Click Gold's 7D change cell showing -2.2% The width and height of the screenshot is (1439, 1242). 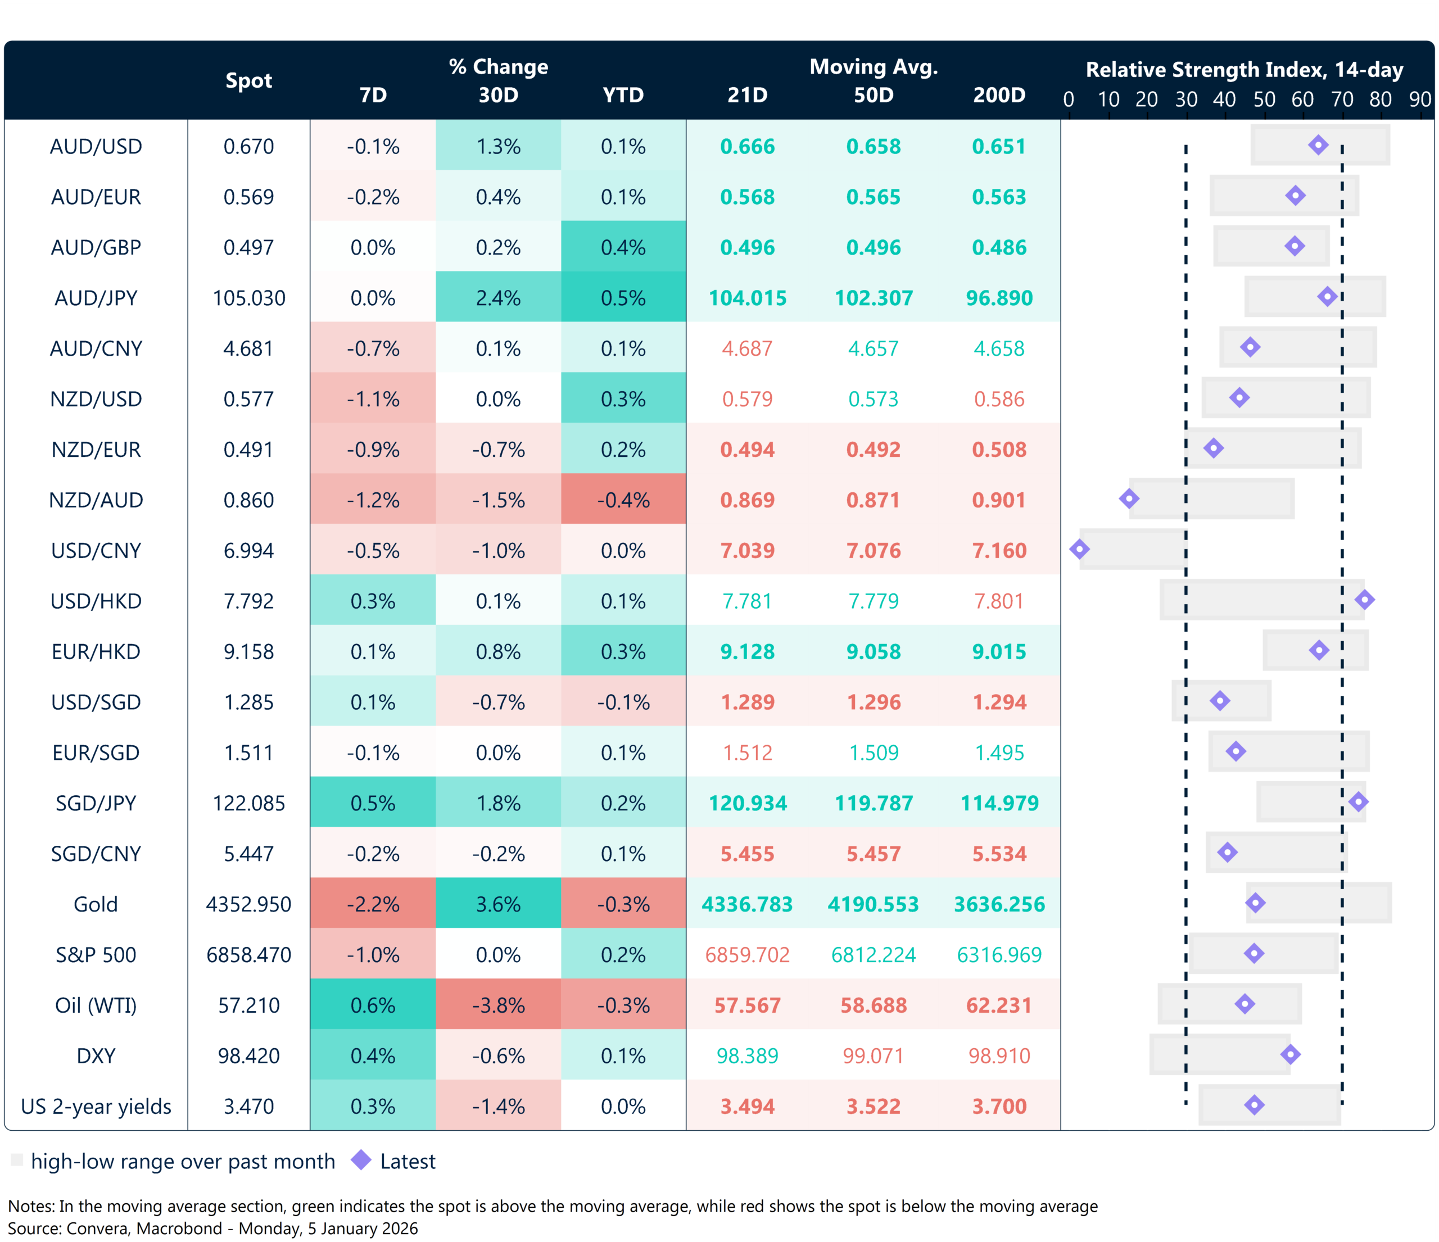tap(373, 904)
